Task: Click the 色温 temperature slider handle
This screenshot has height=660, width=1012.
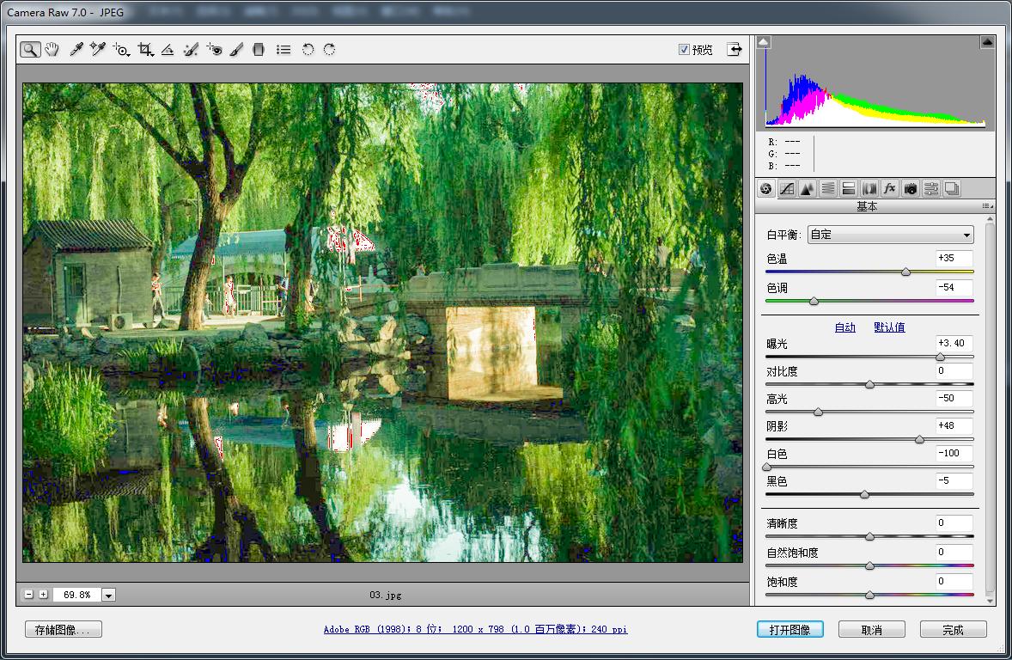Action: 906,272
